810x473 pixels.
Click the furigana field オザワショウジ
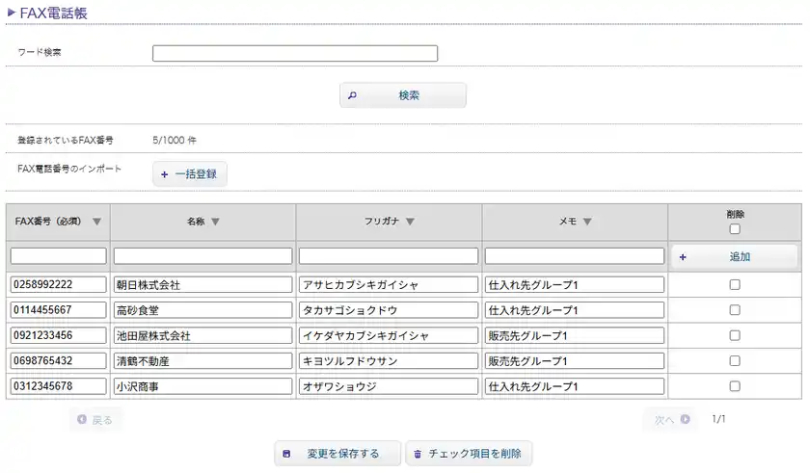[x=389, y=386]
